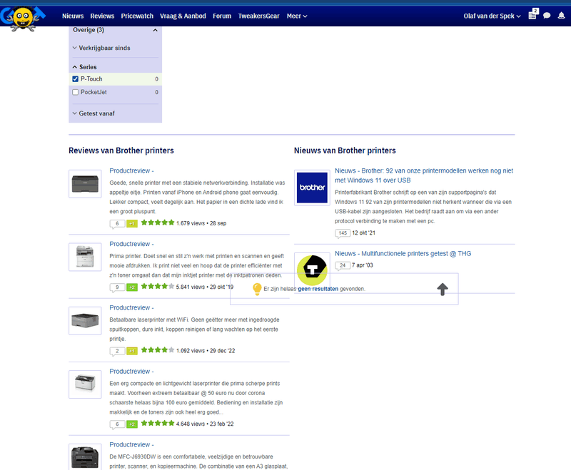Screen dimensions: 571x470
Task: Go to Reviews in the top navigation
Action: click(x=102, y=16)
